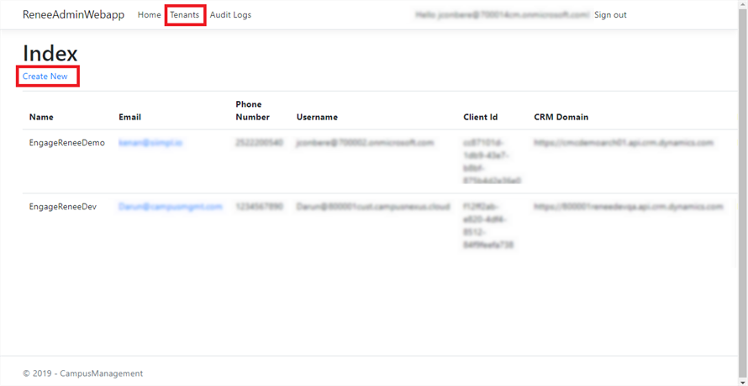Click the Name column header
This screenshot has height=386, width=748.
tap(41, 117)
